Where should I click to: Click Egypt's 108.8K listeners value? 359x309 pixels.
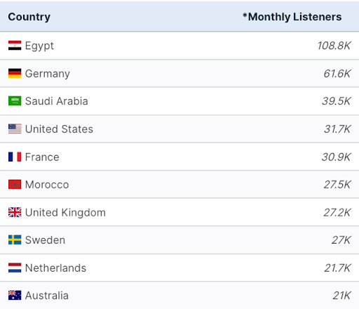[x=334, y=46]
